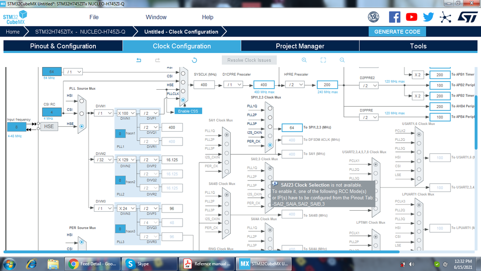
Task: Click GENERATE CODE button
Action: (397, 32)
